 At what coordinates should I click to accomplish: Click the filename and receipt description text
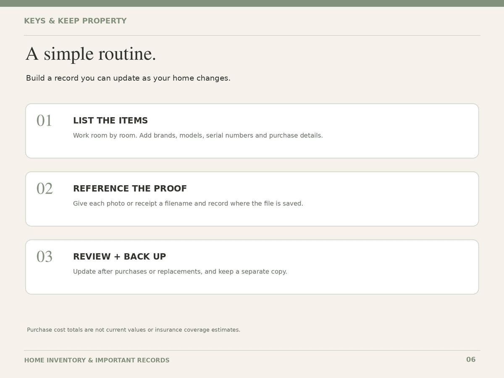click(x=188, y=204)
